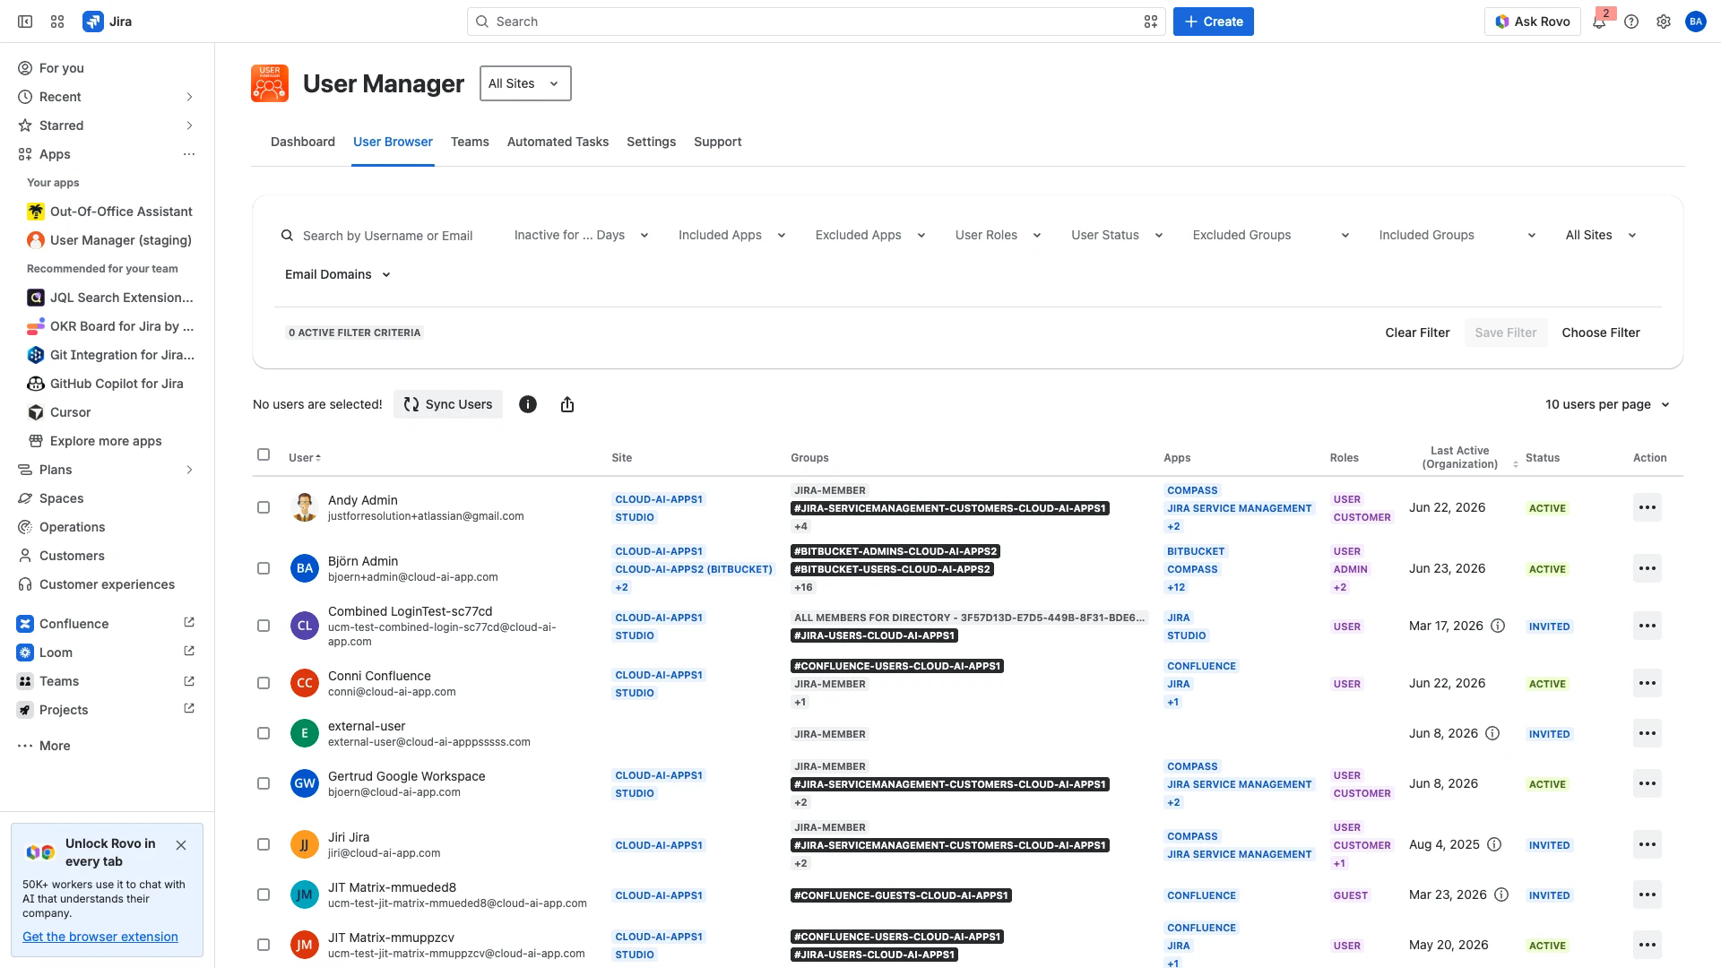The height and width of the screenshot is (968, 1721).
Task: Select the external-user checkbox
Action: 264,733
